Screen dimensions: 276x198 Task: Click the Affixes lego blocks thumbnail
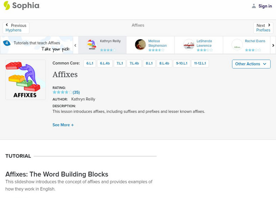(x=26, y=80)
